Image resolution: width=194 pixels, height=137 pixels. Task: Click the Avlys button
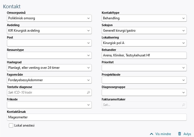tap(187, 134)
